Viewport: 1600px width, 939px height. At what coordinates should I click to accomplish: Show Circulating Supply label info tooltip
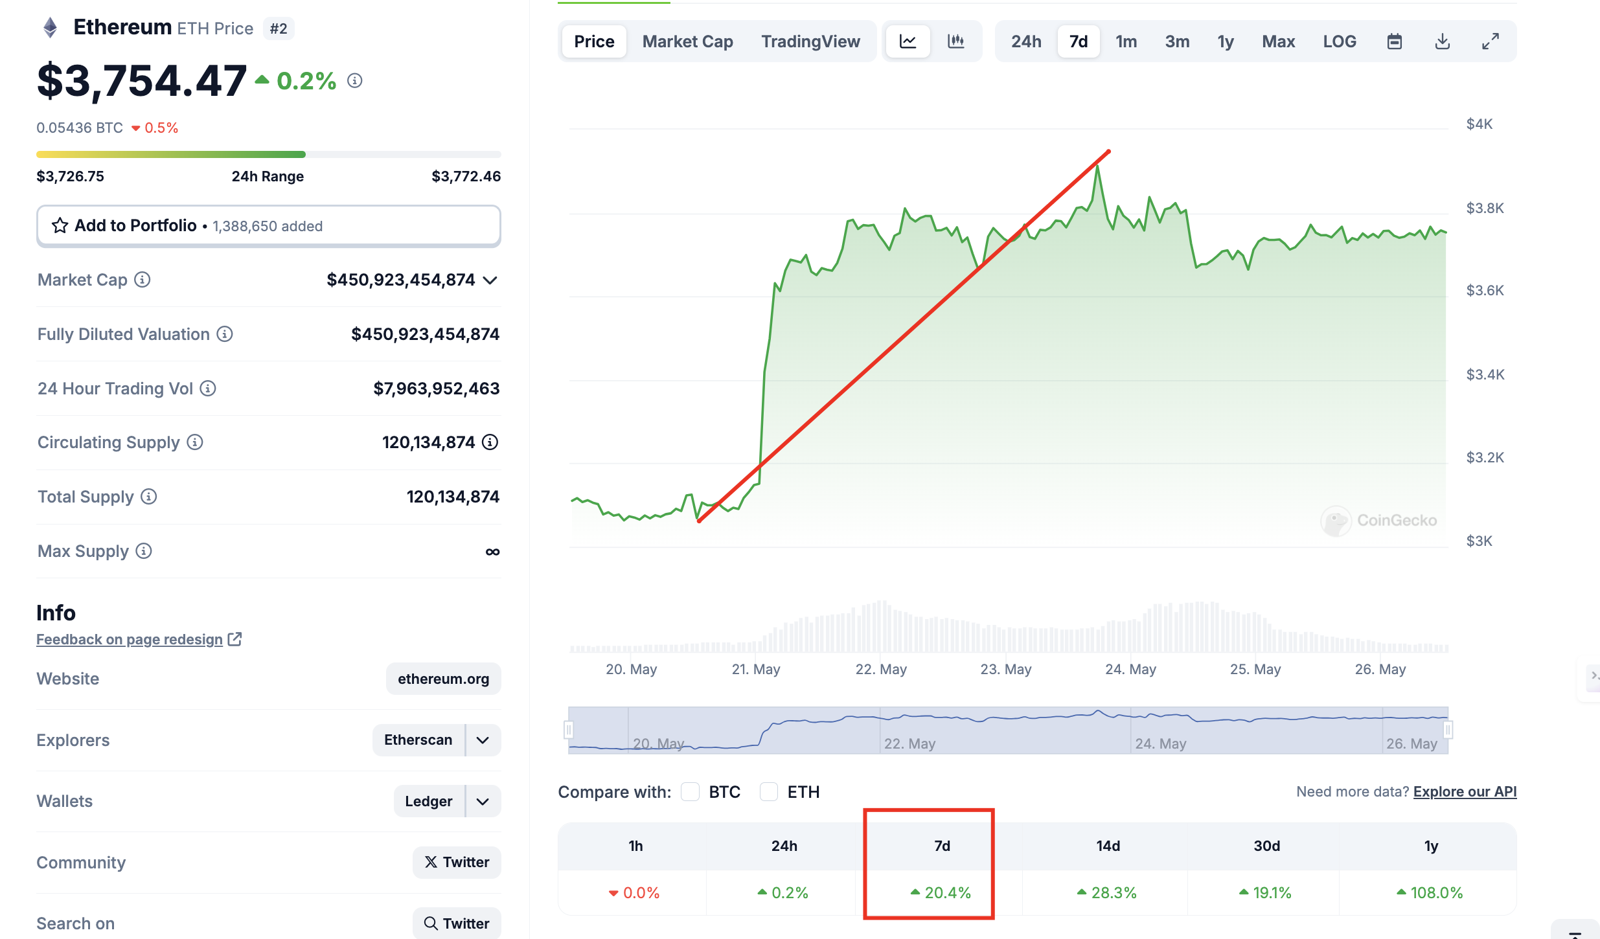coord(194,442)
